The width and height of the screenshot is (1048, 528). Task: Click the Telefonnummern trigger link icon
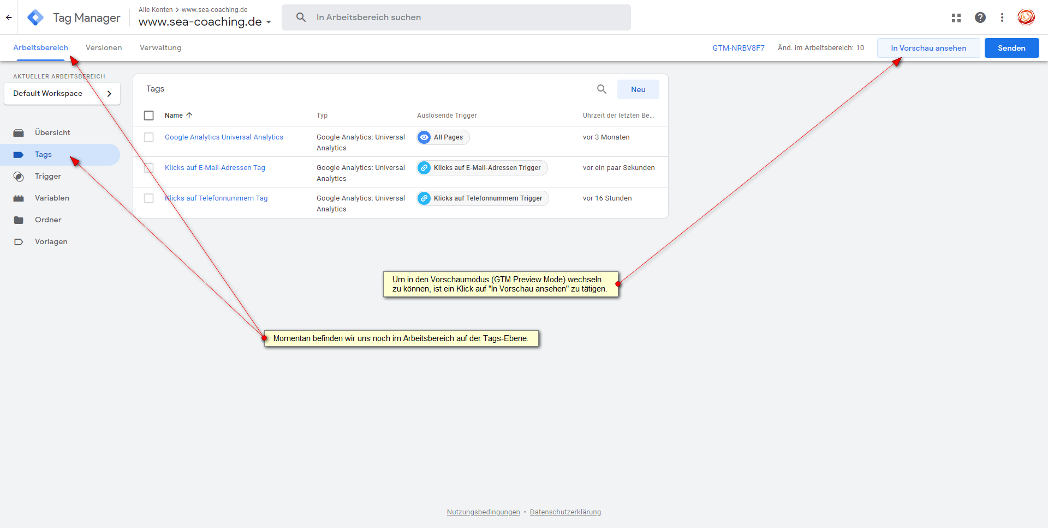tap(424, 198)
